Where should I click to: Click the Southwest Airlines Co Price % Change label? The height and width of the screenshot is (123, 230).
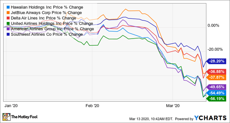(x=47, y=34)
